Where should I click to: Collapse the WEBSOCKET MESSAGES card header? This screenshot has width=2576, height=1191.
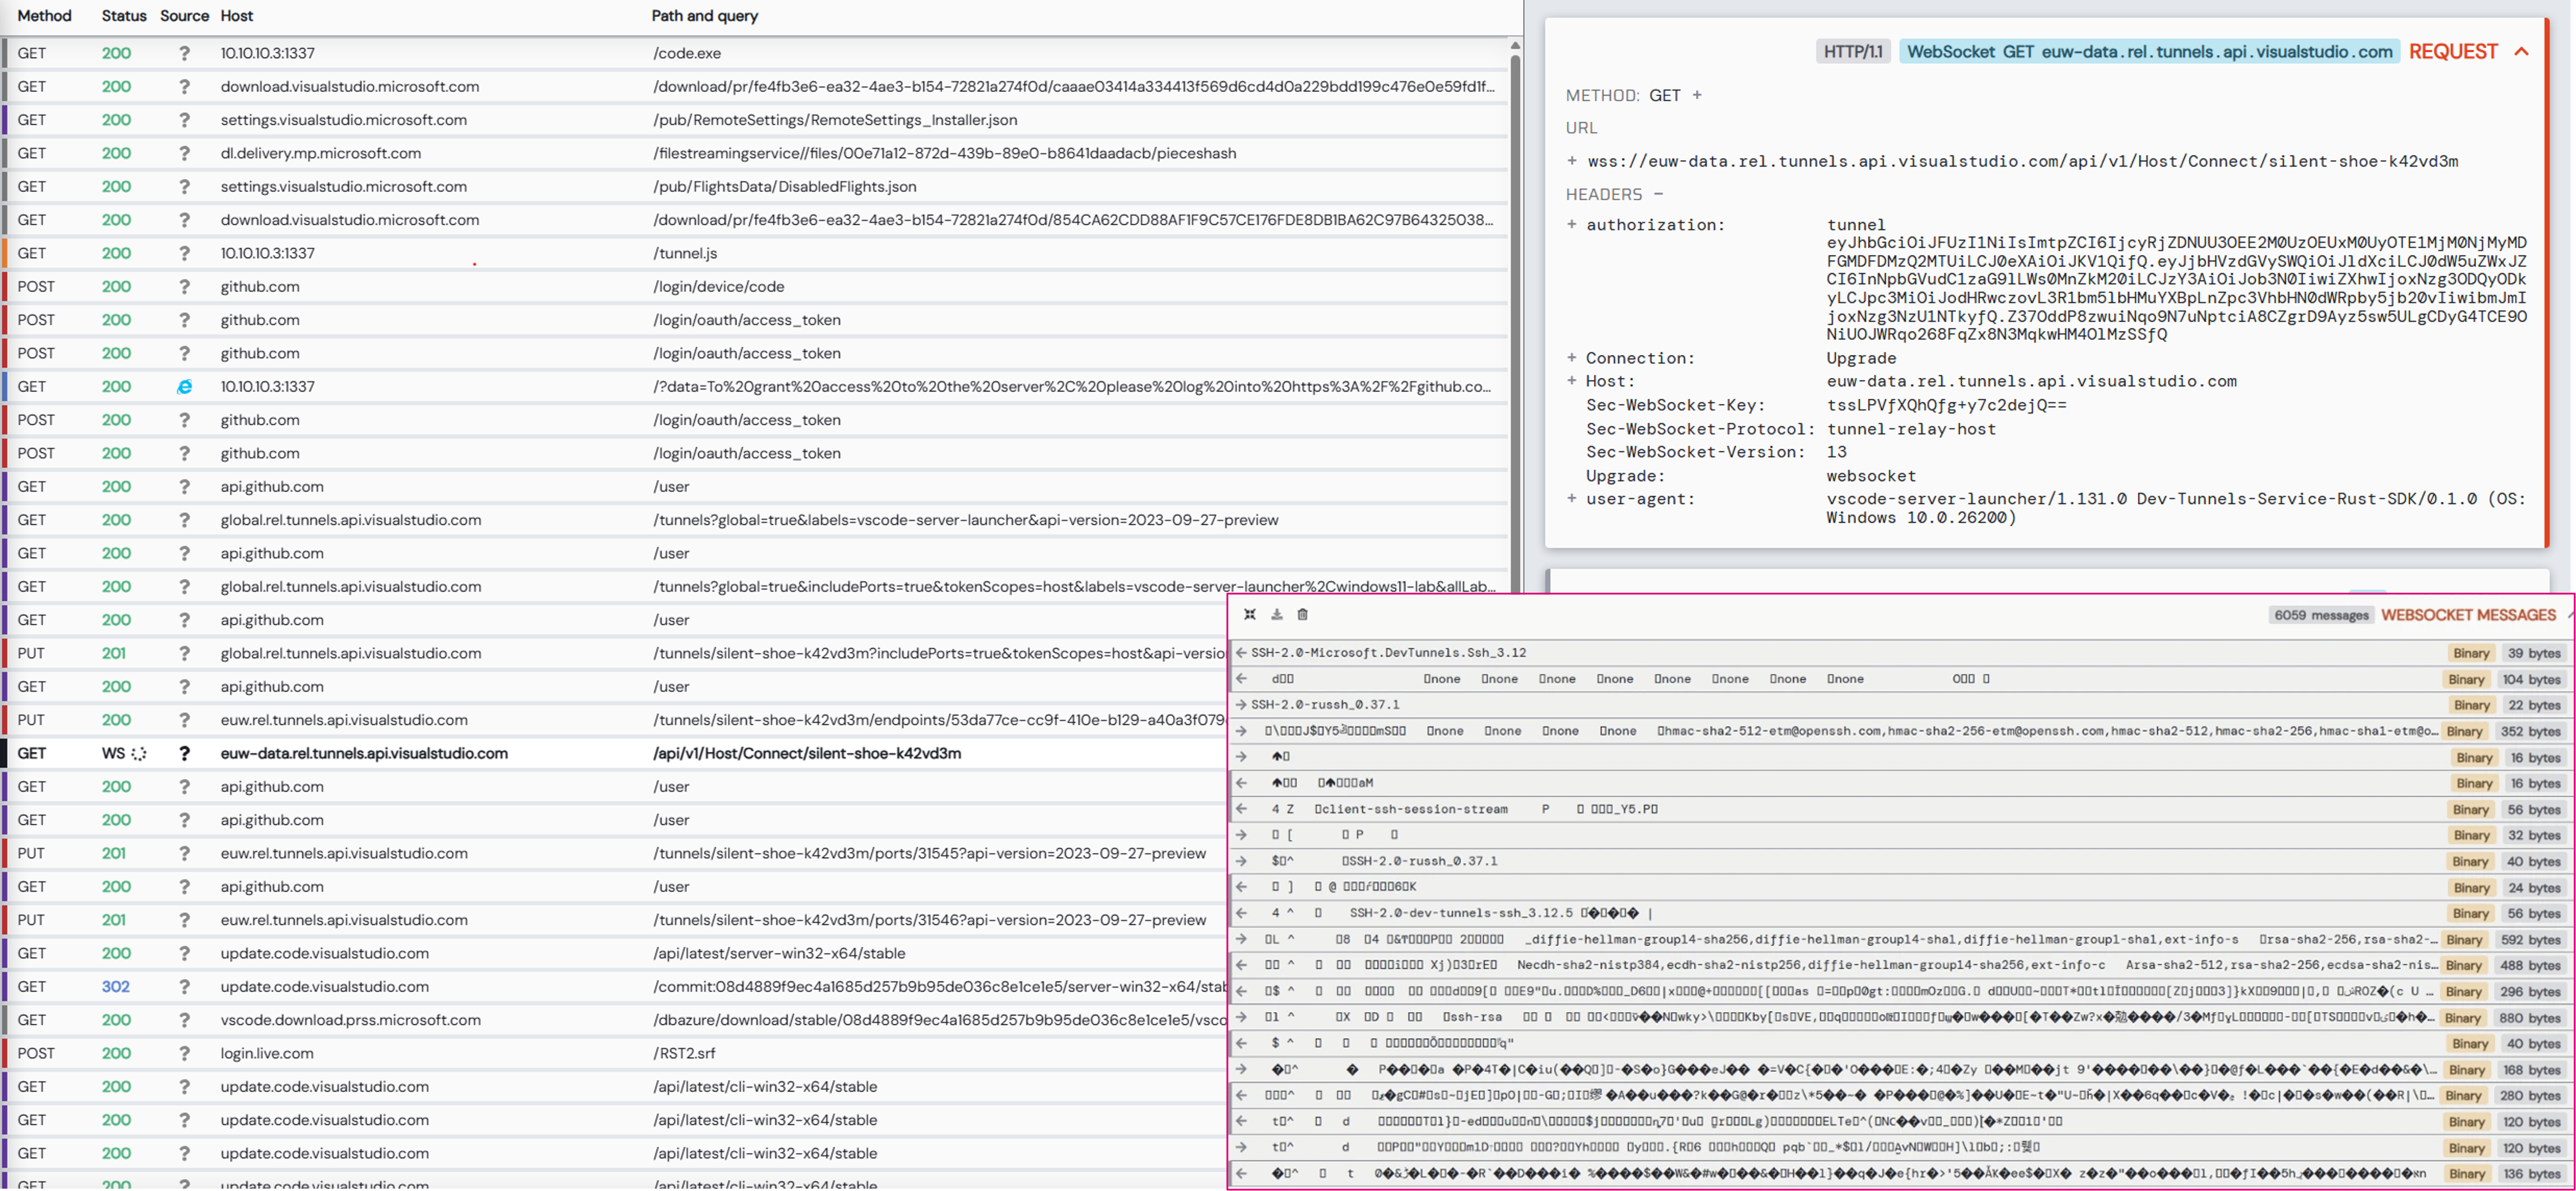[2467, 615]
